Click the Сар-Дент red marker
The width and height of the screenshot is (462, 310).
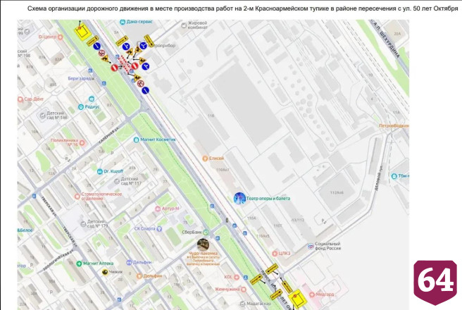click(20, 99)
